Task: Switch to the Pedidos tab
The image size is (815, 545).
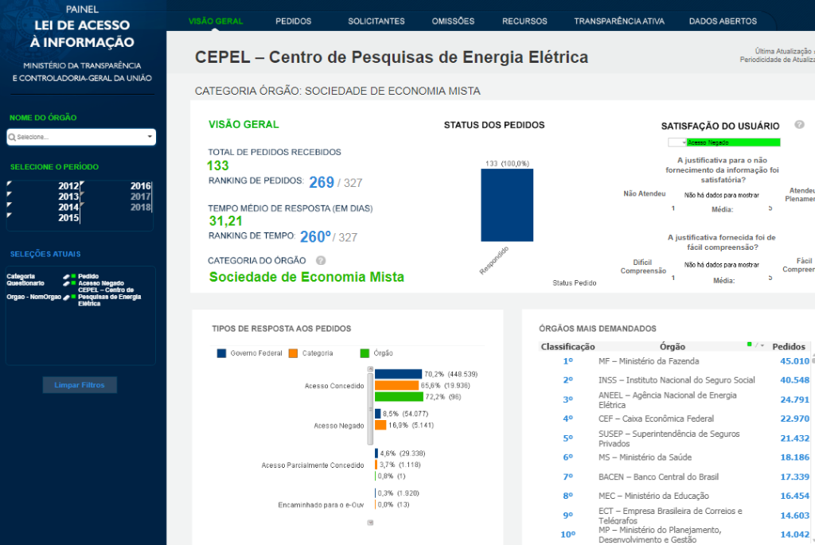Action: pyautogui.click(x=293, y=21)
